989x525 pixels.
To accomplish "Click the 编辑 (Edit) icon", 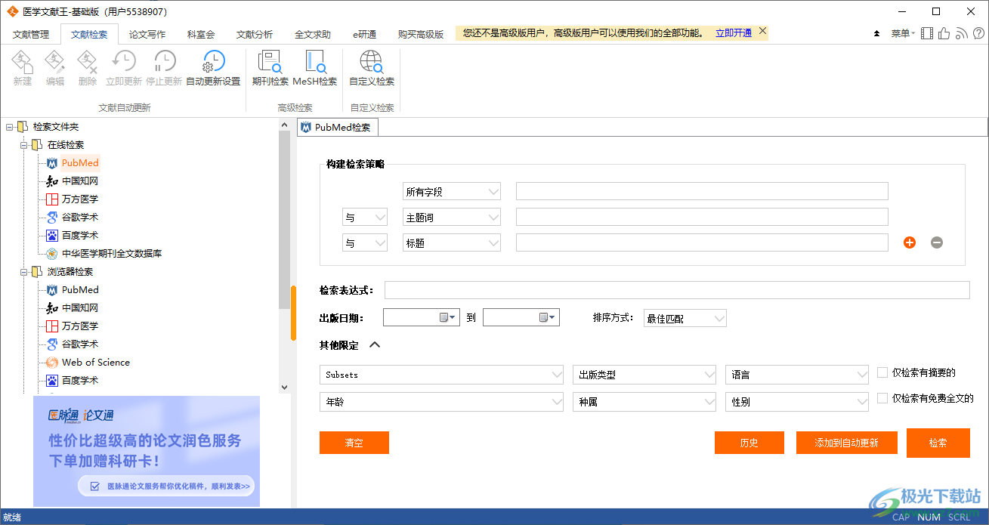I will pos(54,68).
